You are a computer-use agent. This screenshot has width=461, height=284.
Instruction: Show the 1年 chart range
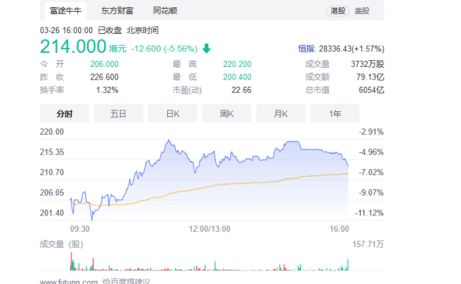(335, 113)
